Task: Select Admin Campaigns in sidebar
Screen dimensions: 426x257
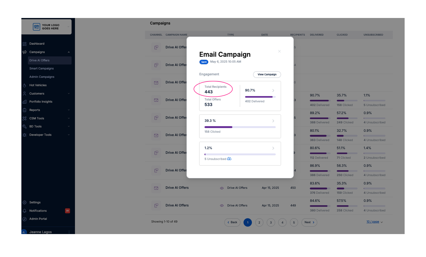Action: click(42, 77)
